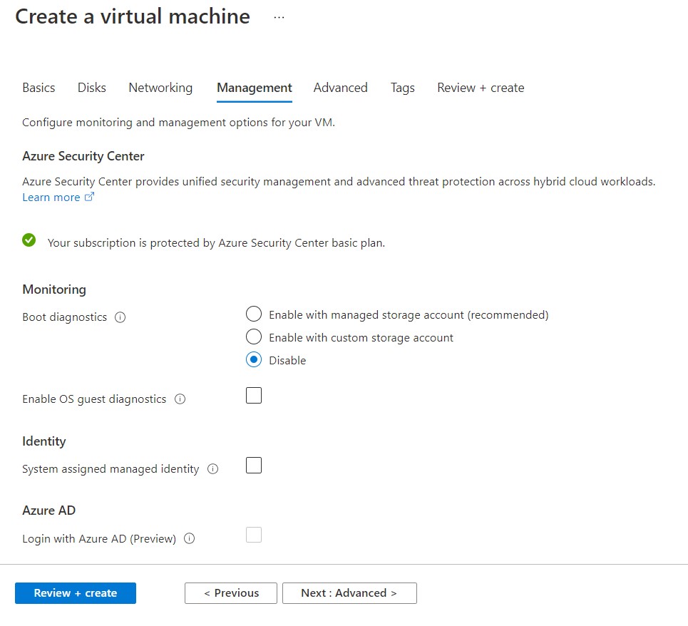
Task: Select Enable with custom storage account option
Action: (x=254, y=337)
